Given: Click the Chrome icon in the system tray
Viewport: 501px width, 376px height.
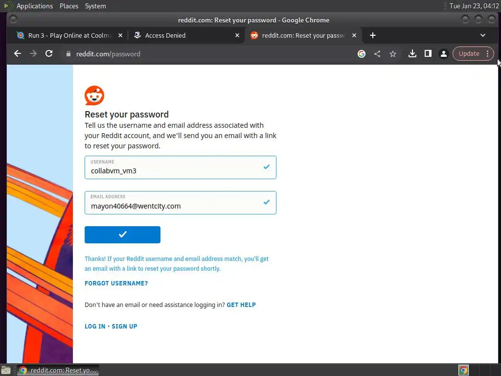Looking at the screenshot, I should pyautogui.click(x=464, y=370).
